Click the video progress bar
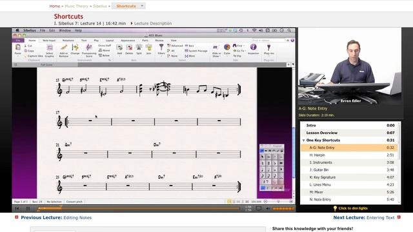Screen dimensions: 413x232 138,209
